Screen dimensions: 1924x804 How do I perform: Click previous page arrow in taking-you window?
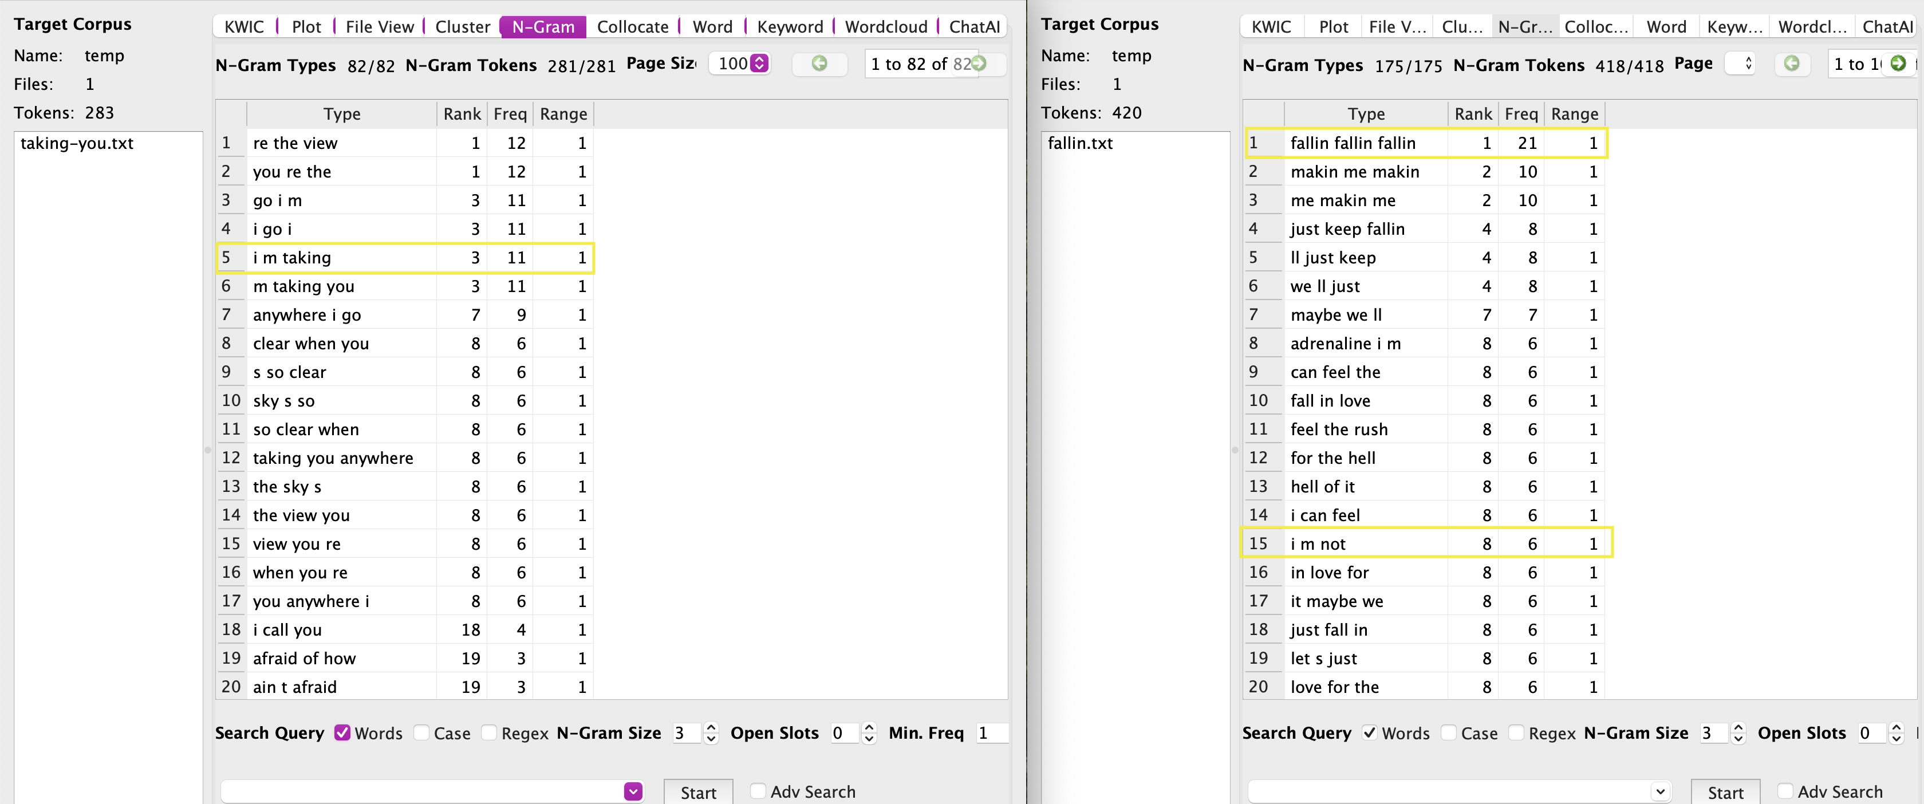819,64
